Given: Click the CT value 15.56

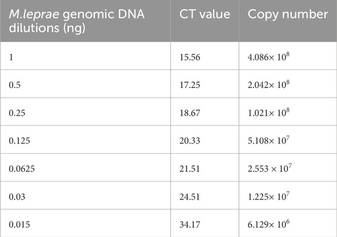Looking at the screenshot, I should [x=190, y=57].
